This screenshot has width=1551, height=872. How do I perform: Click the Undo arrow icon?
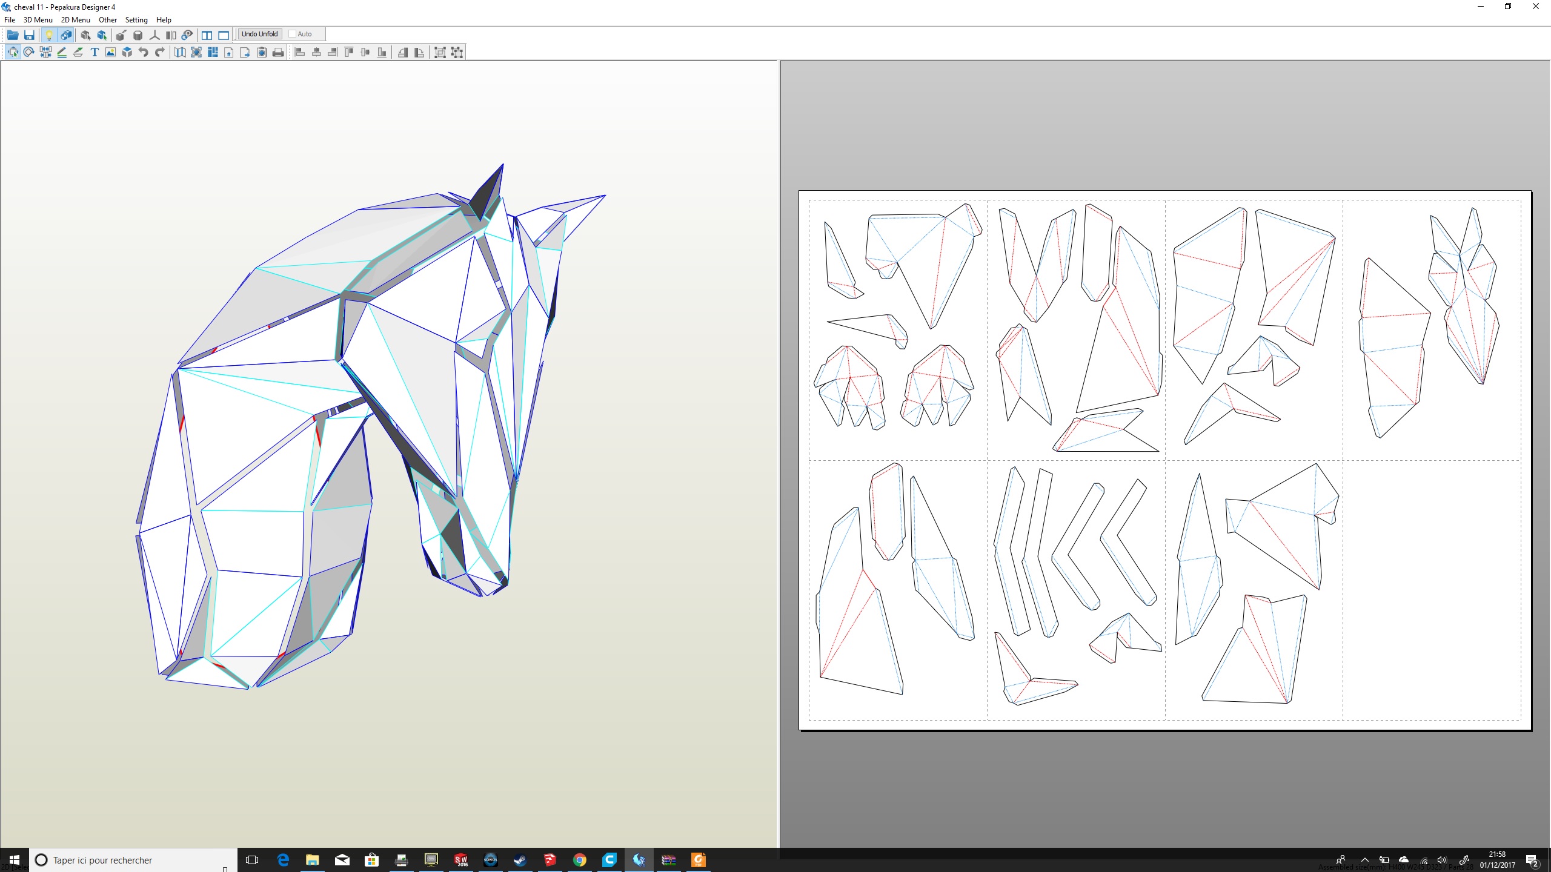point(144,52)
